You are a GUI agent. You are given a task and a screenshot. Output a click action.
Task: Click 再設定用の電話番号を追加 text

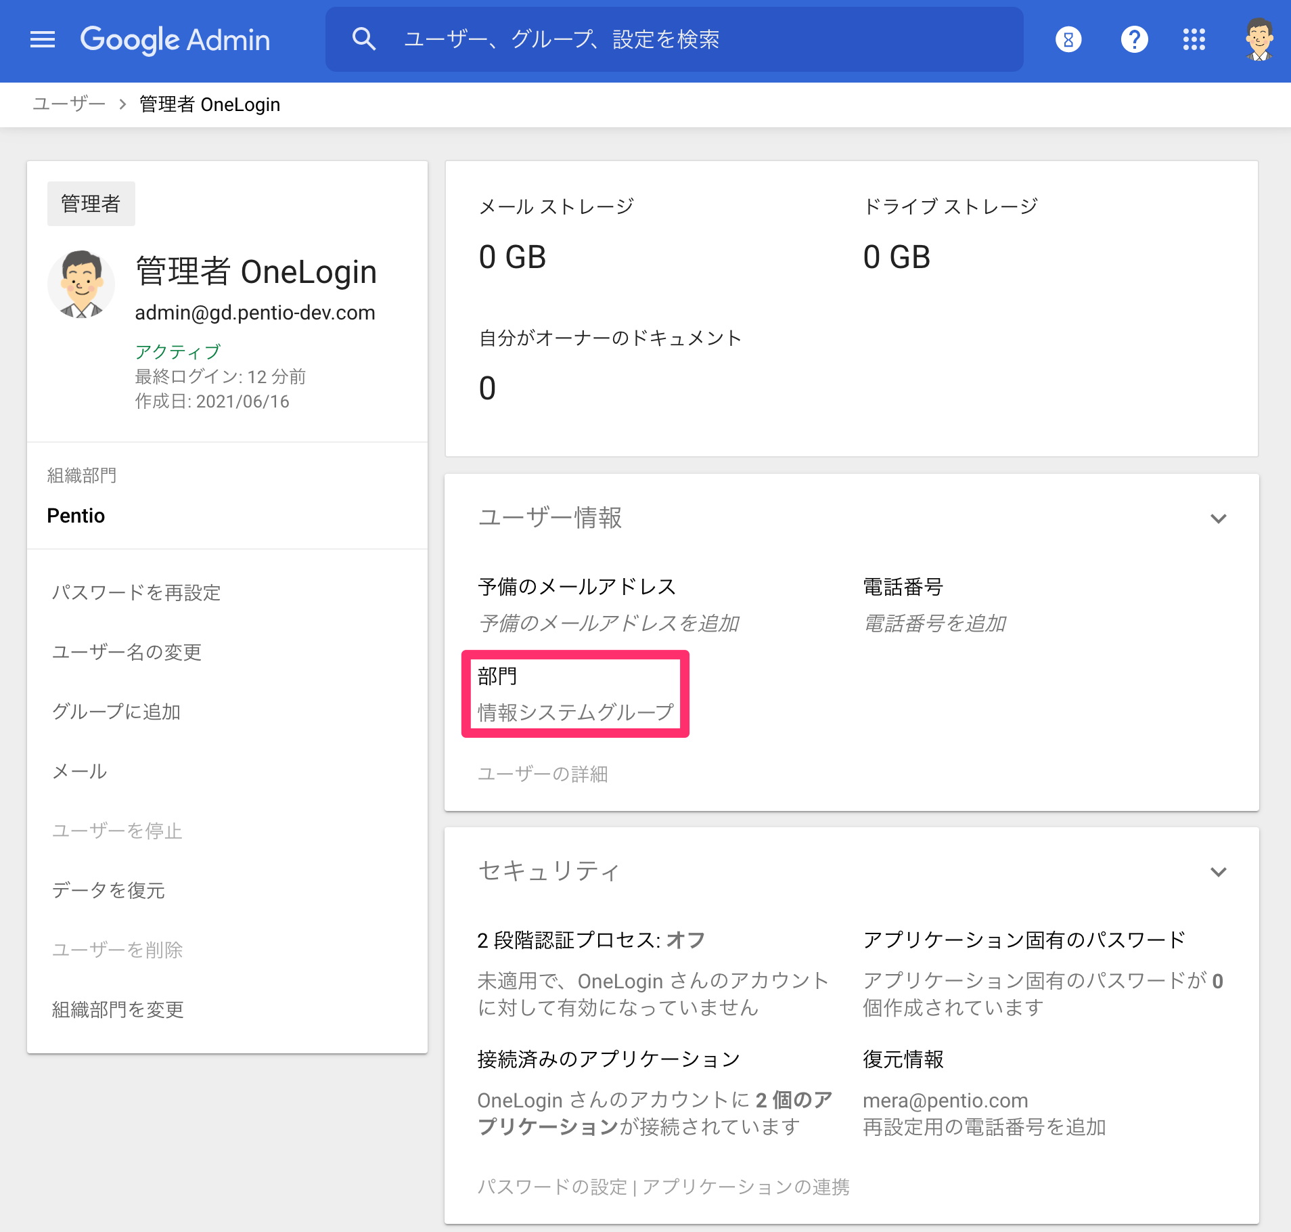[x=984, y=1127]
